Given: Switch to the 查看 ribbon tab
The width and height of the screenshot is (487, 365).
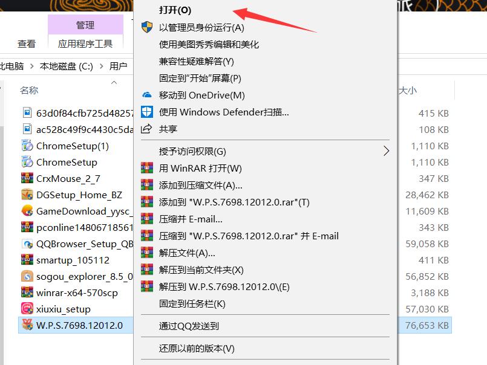Looking at the screenshot, I should (27, 44).
